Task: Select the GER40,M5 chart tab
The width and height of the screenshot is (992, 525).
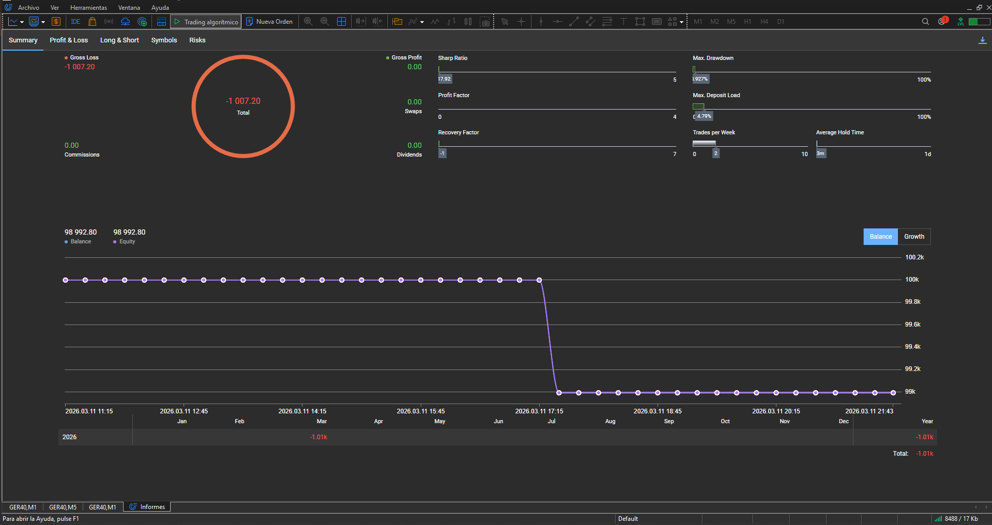Action: click(63, 507)
